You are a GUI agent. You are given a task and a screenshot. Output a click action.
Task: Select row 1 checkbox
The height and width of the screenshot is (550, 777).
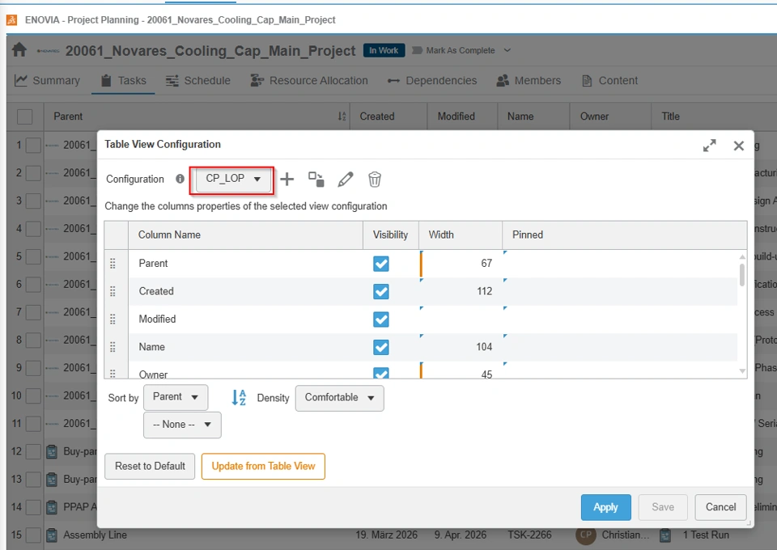tap(33, 145)
